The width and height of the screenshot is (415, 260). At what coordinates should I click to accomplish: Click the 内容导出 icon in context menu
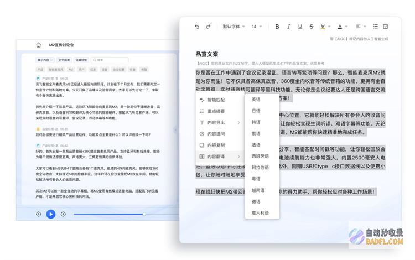pos(201,122)
